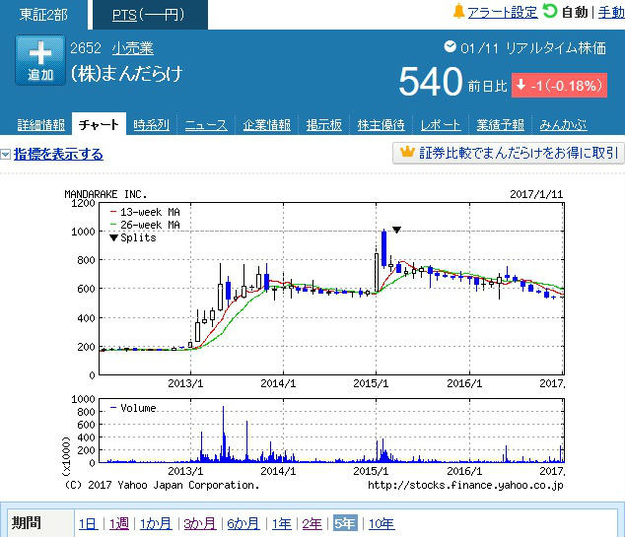The height and width of the screenshot is (537, 625).
Task: Set chart period to 10年
Action: [x=382, y=523]
